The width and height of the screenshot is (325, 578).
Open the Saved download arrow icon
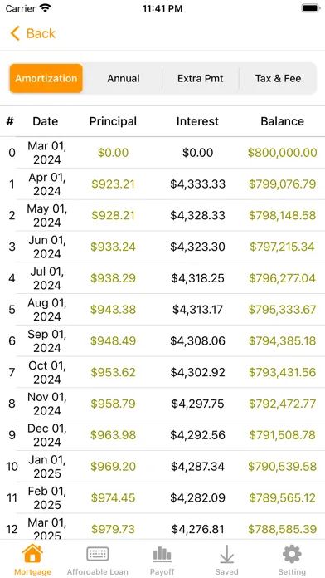[226, 554]
